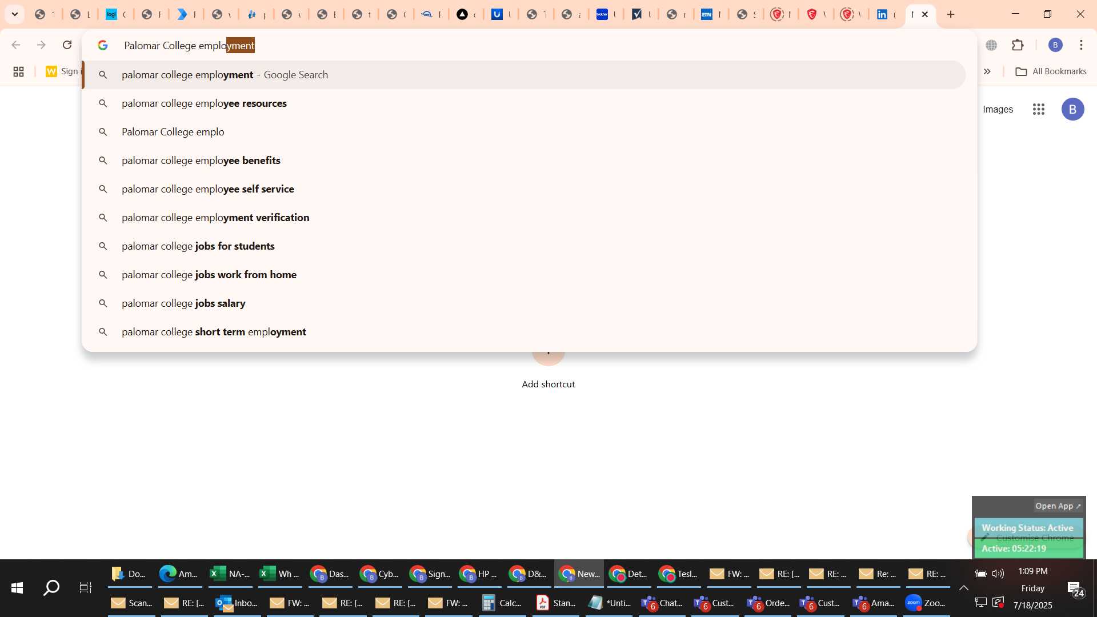Open the Excel 'NA-...' taskbar window
The image size is (1097, 617).
pos(229,574)
